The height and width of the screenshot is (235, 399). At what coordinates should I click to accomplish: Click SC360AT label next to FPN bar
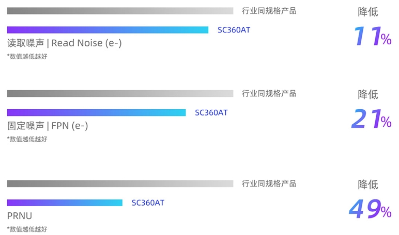(x=211, y=113)
